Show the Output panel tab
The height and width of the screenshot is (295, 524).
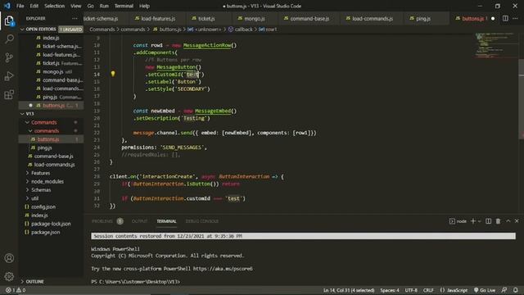(x=139, y=221)
